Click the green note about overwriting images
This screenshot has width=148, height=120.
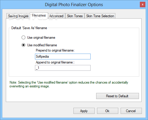click(x=69, y=84)
